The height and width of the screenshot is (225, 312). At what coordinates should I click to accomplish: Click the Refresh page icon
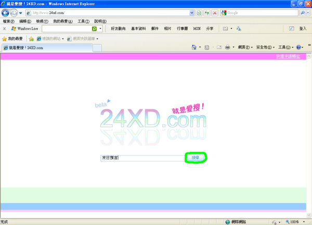(207, 12)
